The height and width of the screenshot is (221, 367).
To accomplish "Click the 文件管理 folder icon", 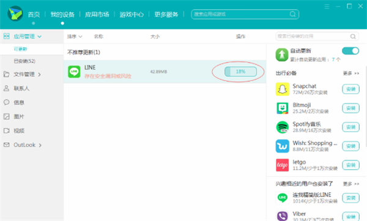I will coord(7,74).
